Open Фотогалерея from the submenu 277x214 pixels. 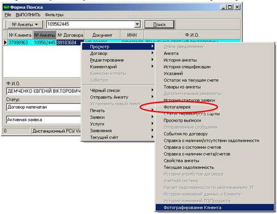coord(215,107)
